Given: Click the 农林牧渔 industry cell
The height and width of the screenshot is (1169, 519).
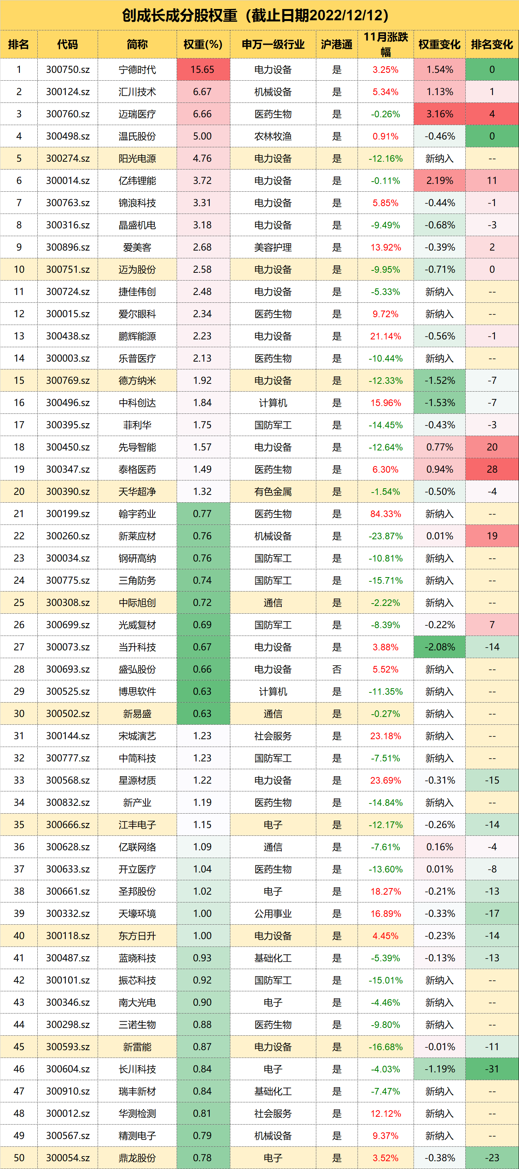Looking at the screenshot, I should click(x=273, y=136).
